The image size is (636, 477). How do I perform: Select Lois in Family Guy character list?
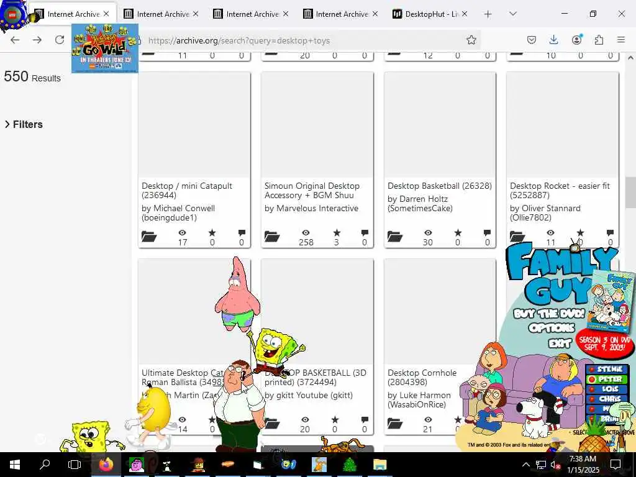pos(607,389)
